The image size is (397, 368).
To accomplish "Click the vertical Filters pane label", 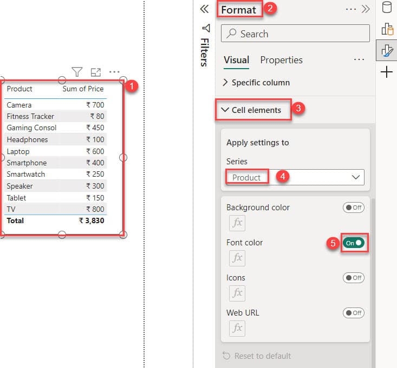I will click(x=205, y=52).
